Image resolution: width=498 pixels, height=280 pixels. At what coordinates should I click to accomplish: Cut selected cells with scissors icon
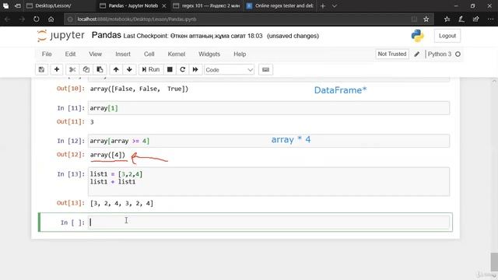(72, 69)
